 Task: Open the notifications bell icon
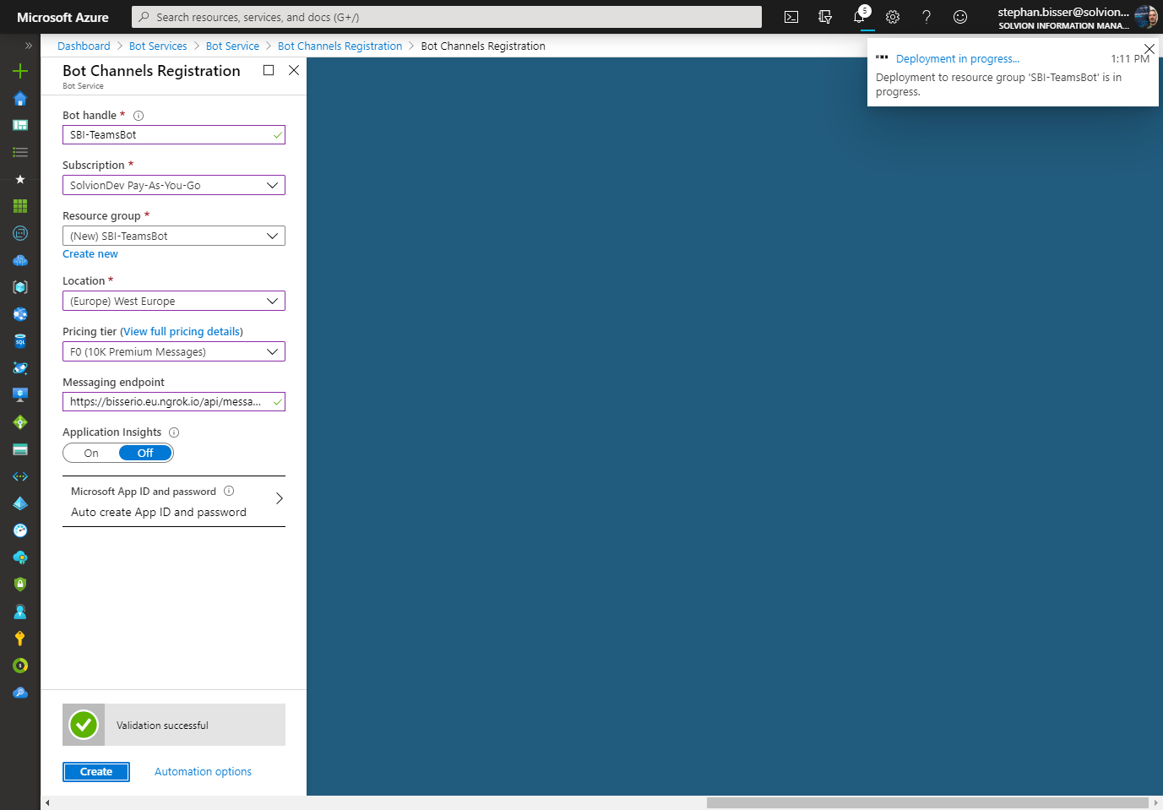(860, 17)
